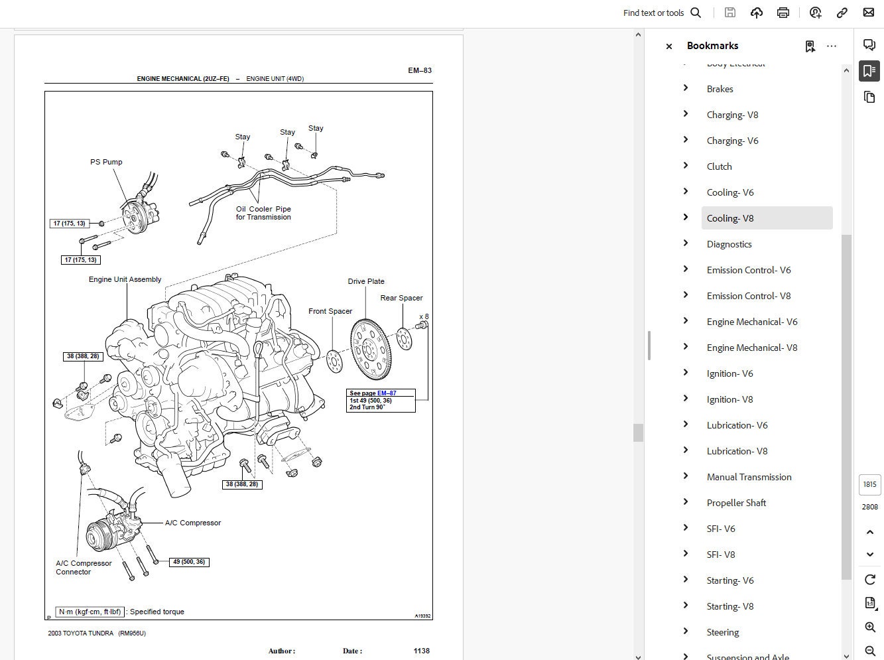Click the fit page display icon

[x=870, y=603]
